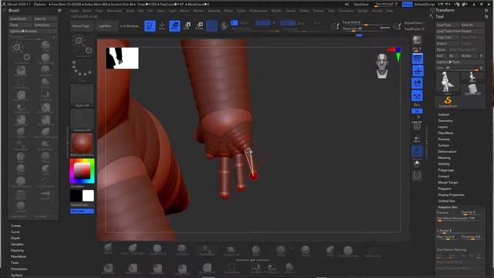The image size is (494, 278).
Task: Activate the Move mode icon
Action: (174, 25)
